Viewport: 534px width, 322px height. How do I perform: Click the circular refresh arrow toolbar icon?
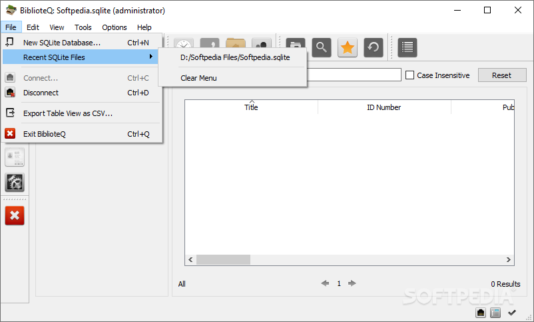click(x=374, y=47)
